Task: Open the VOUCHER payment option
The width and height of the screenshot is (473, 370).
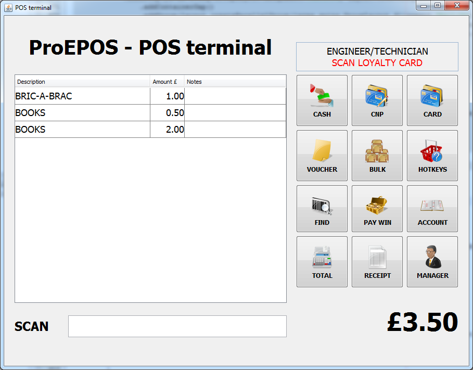Action: 322,156
